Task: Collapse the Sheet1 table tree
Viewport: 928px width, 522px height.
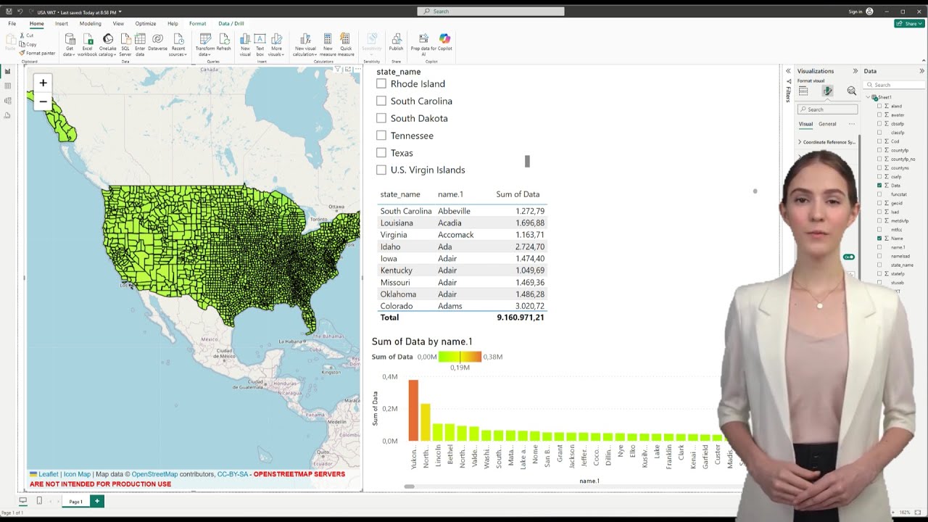Action: point(868,97)
